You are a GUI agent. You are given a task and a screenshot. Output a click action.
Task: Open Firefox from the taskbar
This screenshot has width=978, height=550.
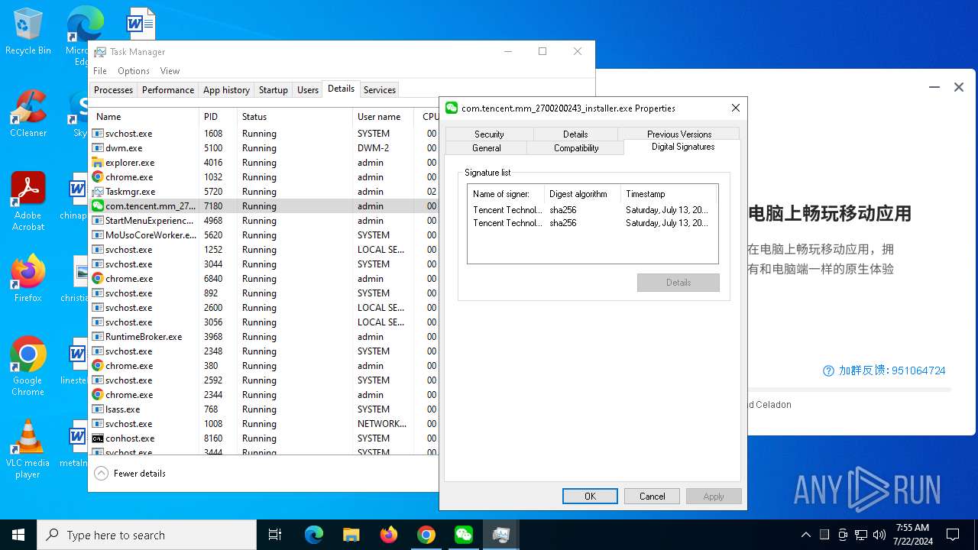tap(389, 535)
